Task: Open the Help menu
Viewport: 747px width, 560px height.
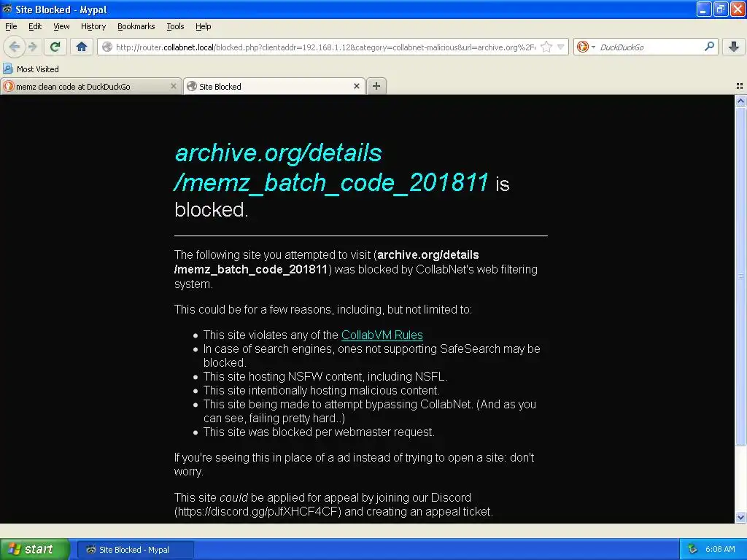Action: [x=204, y=26]
